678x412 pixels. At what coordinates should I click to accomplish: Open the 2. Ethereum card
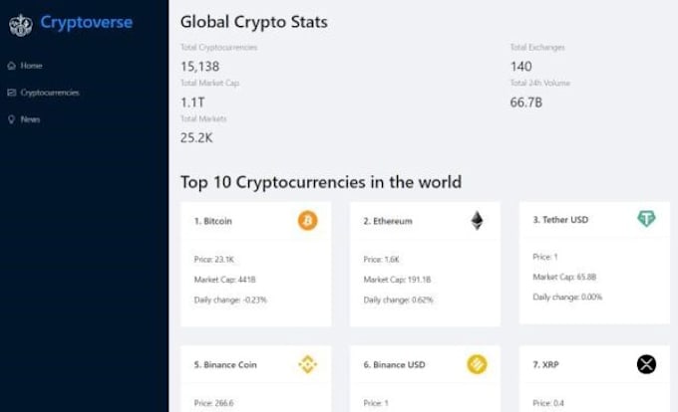pyautogui.click(x=425, y=264)
